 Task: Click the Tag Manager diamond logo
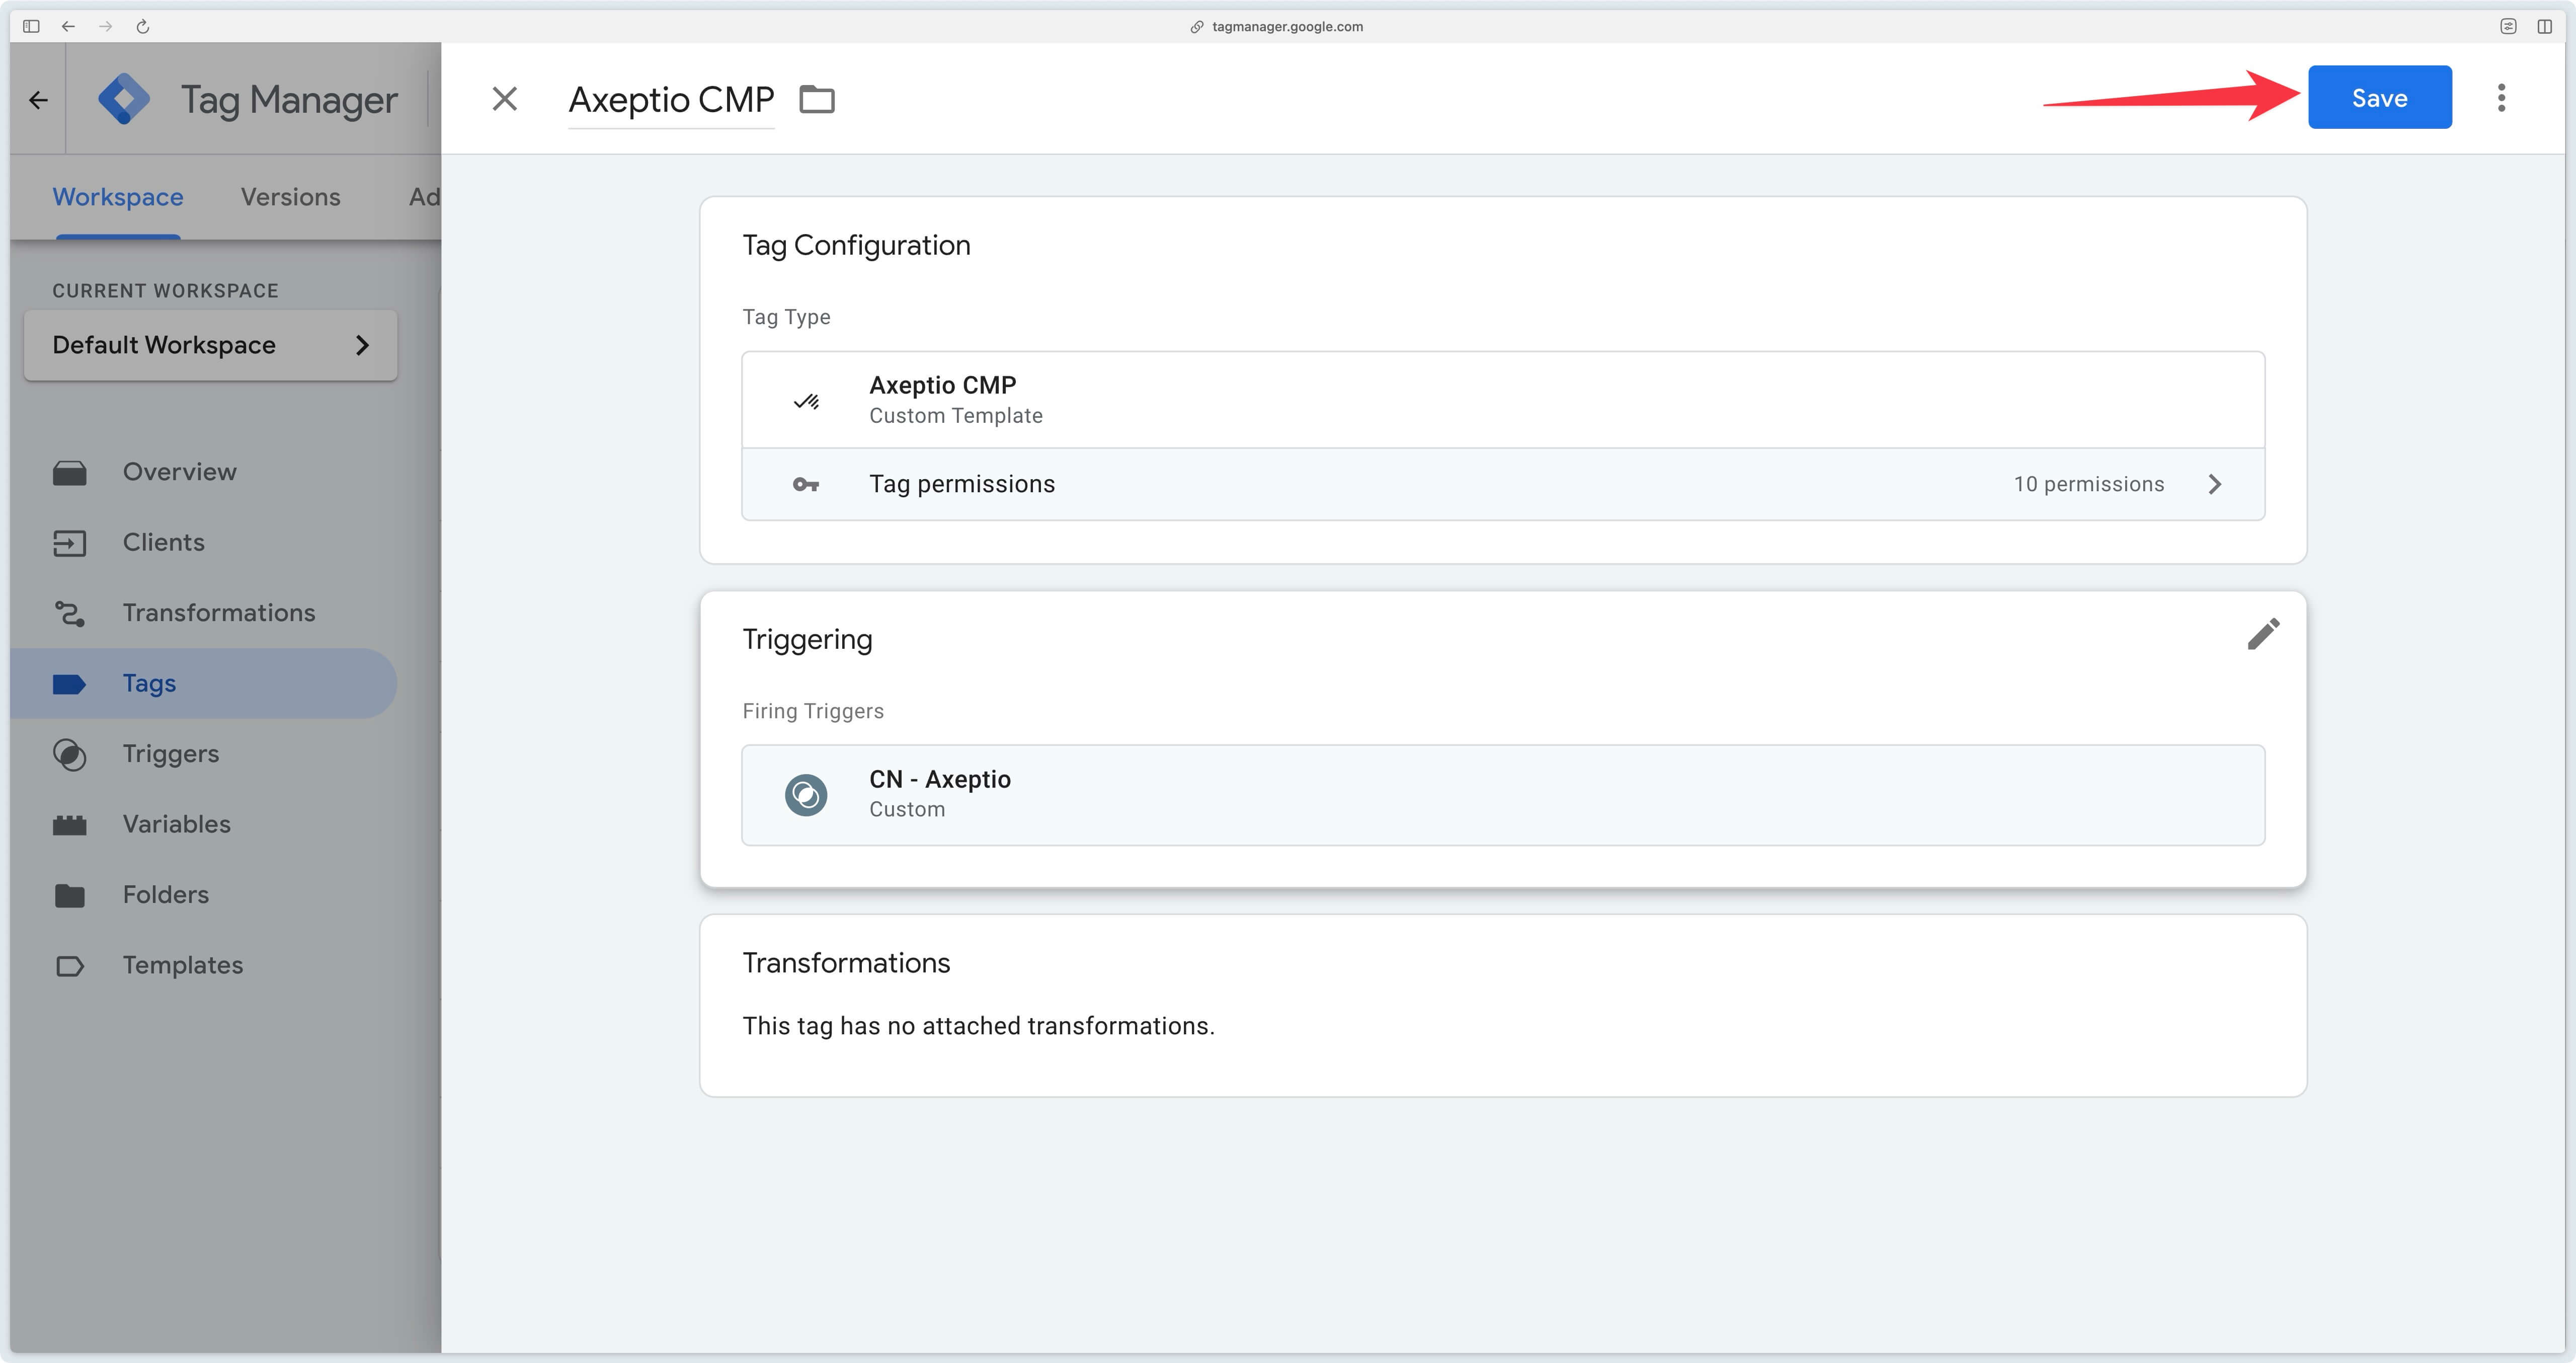coord(124,98)
